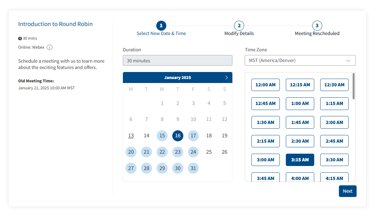Click step 1 circle indicator
This screenshot has width=387, height=221.
click(161, 26)
